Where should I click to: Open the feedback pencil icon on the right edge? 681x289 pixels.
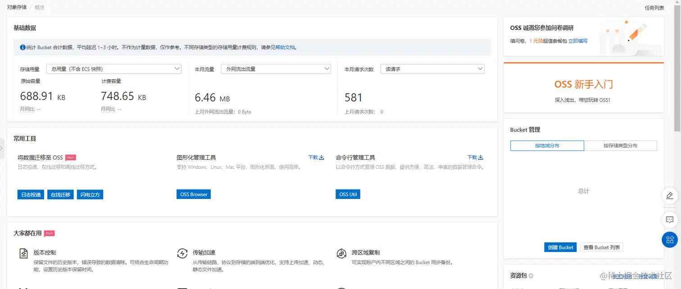coord(670,195)
